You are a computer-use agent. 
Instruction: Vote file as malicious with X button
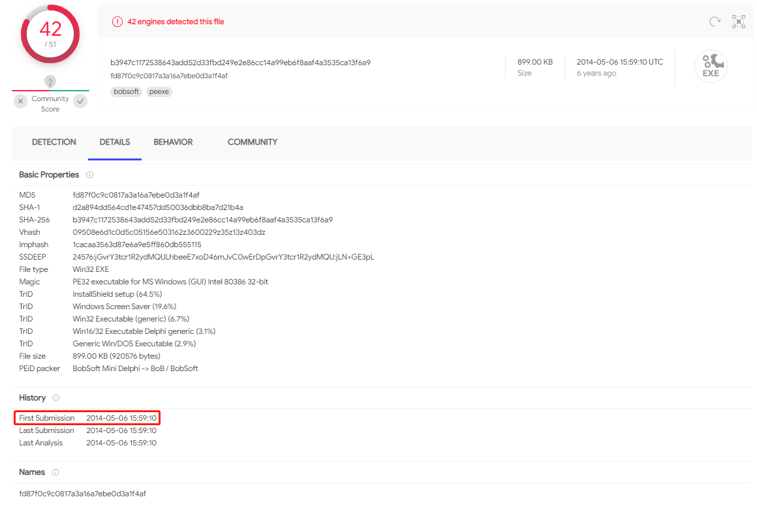(21, 100)
